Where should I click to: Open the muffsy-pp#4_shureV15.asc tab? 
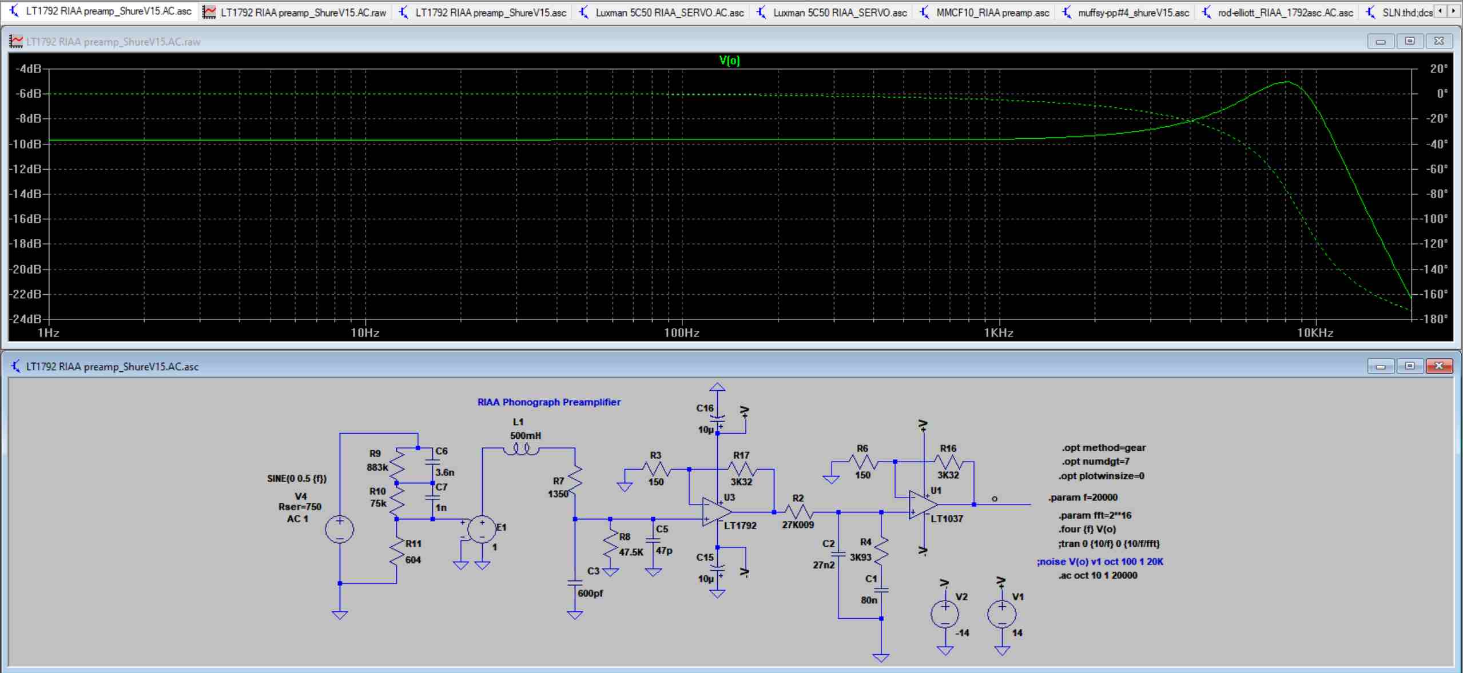point(1126,12)
